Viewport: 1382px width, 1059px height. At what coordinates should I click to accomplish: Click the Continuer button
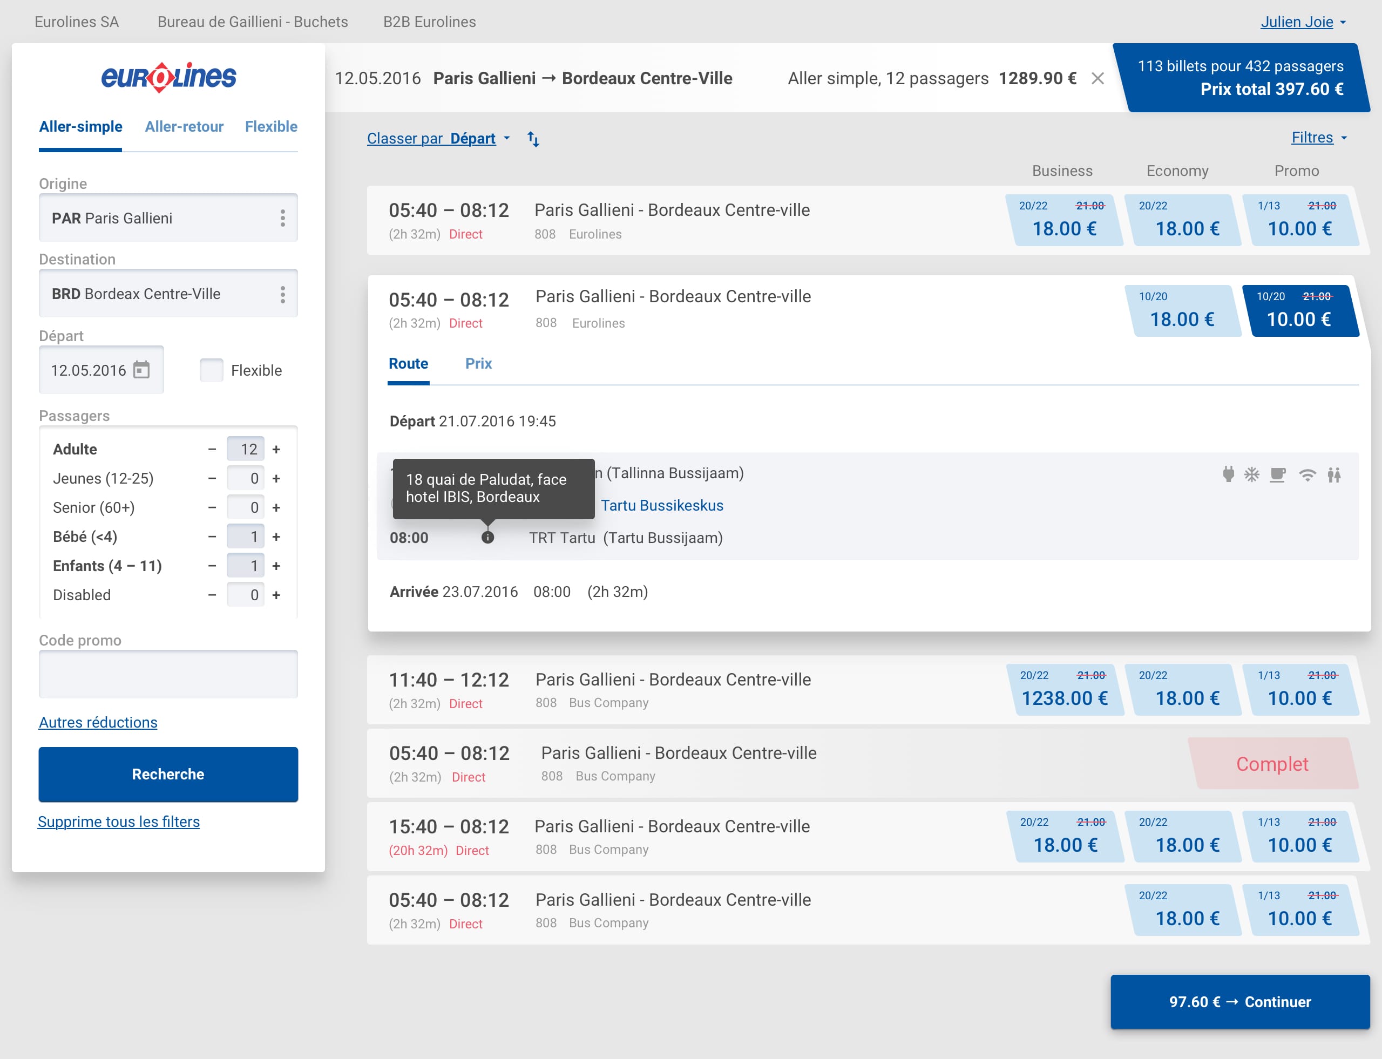[x=1240, y=1002]
